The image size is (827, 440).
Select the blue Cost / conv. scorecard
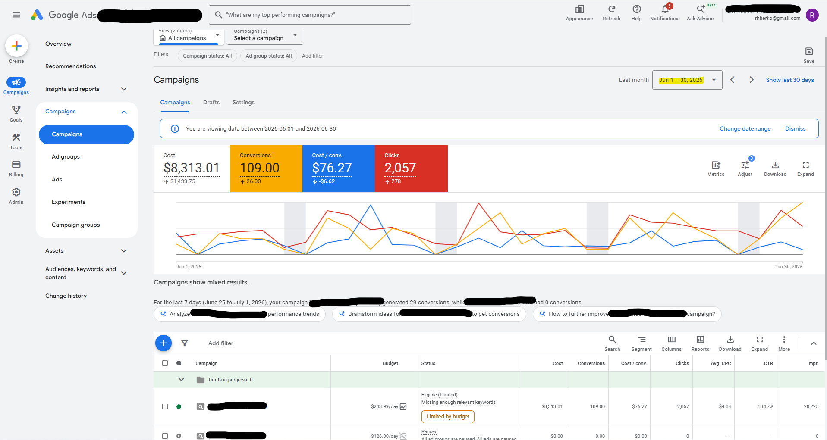coord(339,169)
